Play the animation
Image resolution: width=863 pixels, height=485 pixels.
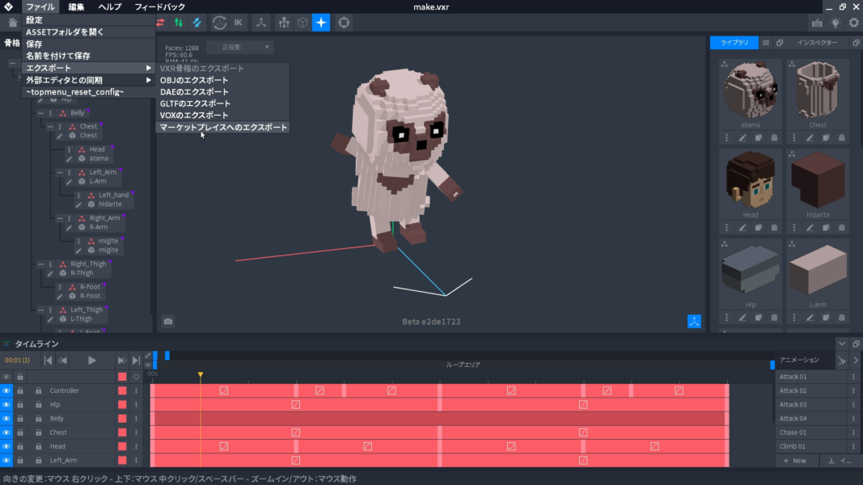pyautogui.click(x=92, y=361)
